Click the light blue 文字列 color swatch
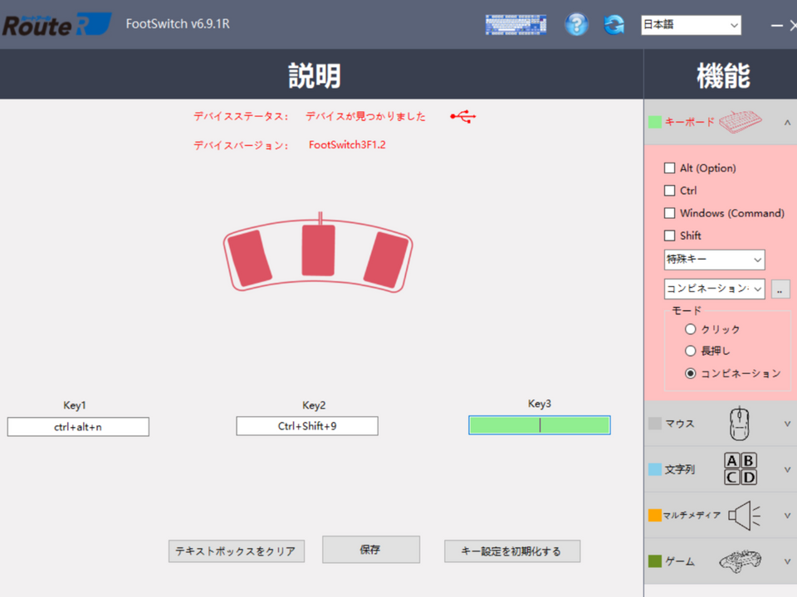The width and height of the screenshot is (797, 597). 655,469
